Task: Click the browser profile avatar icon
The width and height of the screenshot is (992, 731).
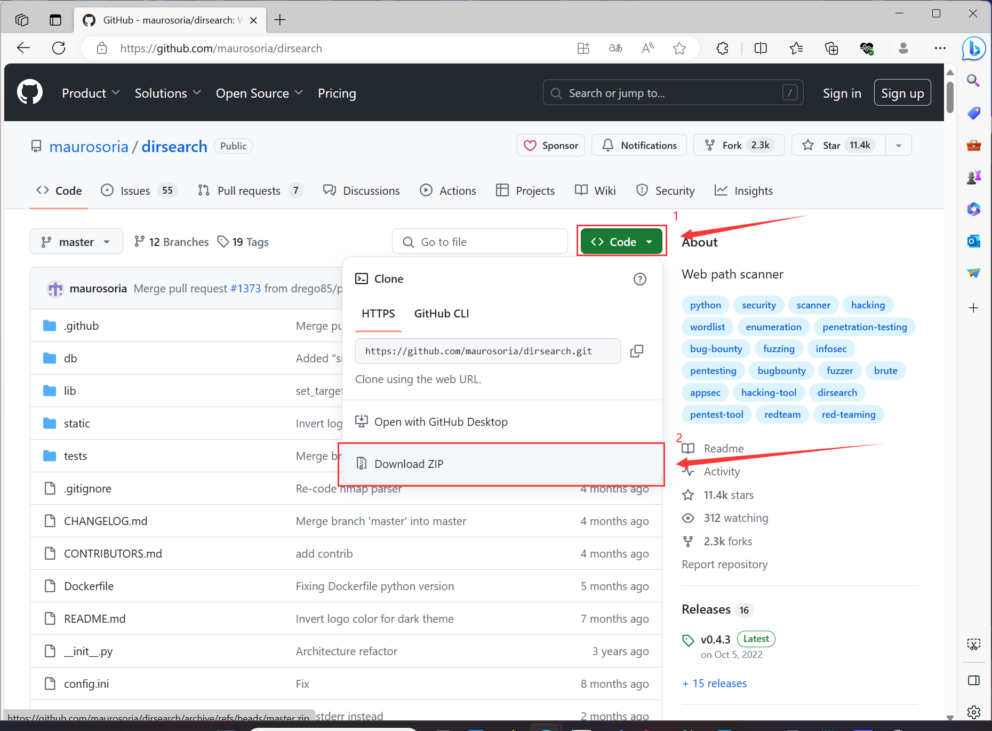Action: [x=903, y=49]
